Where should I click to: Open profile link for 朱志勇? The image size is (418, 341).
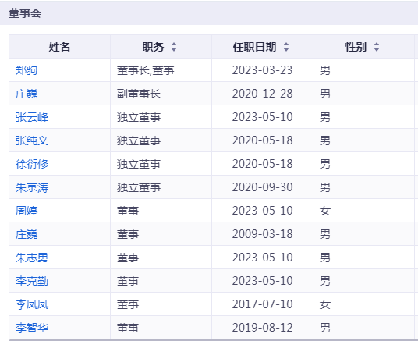(x=32, y=258)
